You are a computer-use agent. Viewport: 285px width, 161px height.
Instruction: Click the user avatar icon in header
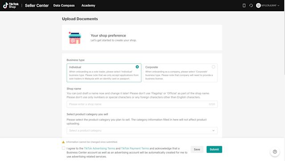coord(258,5)
